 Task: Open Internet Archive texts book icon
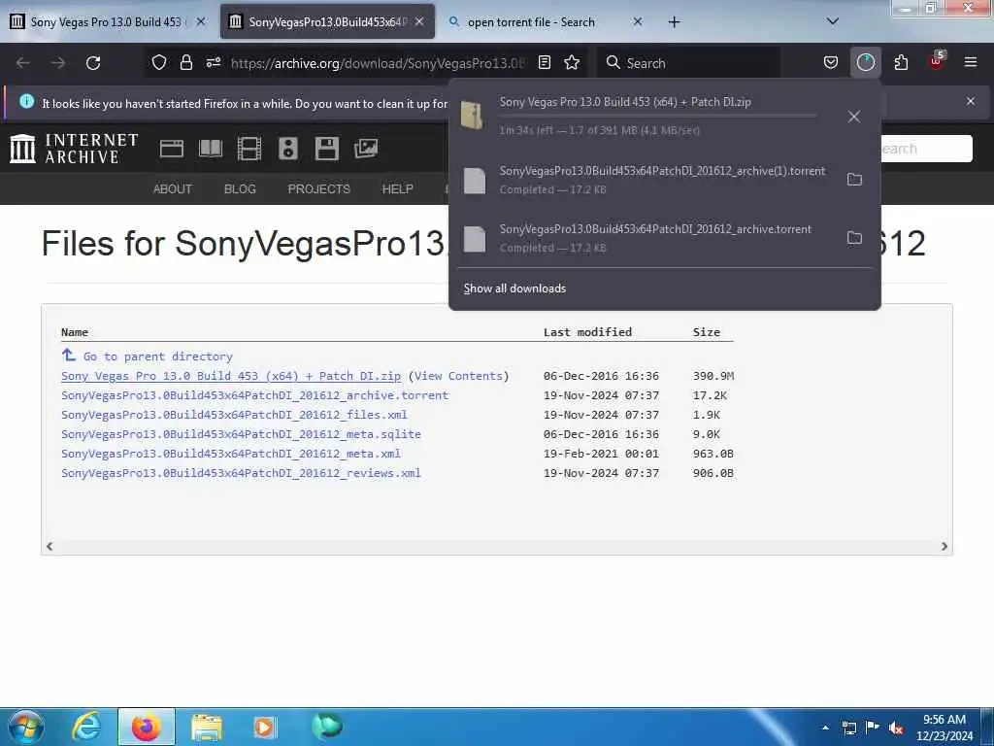[x=211, y=149]
